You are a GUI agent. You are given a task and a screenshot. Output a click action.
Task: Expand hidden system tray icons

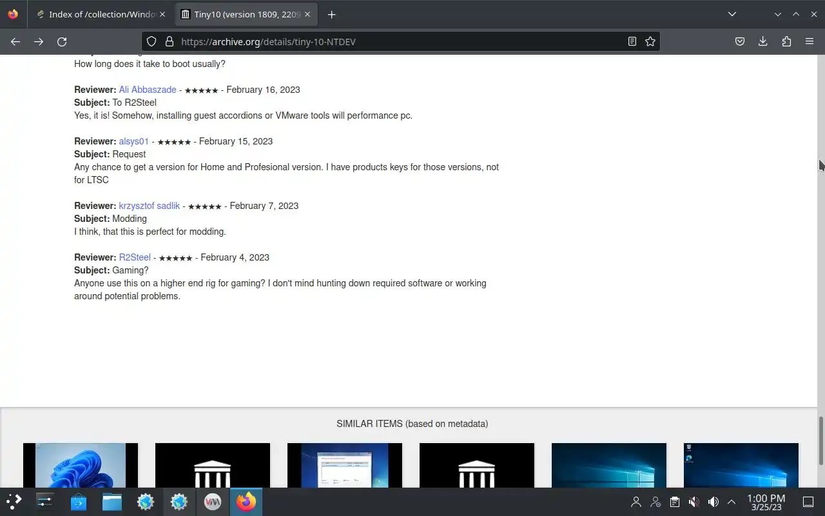[732, 502]
